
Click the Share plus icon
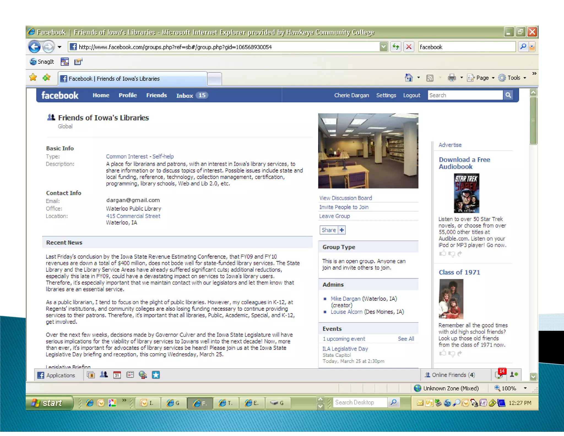[342, 230]
